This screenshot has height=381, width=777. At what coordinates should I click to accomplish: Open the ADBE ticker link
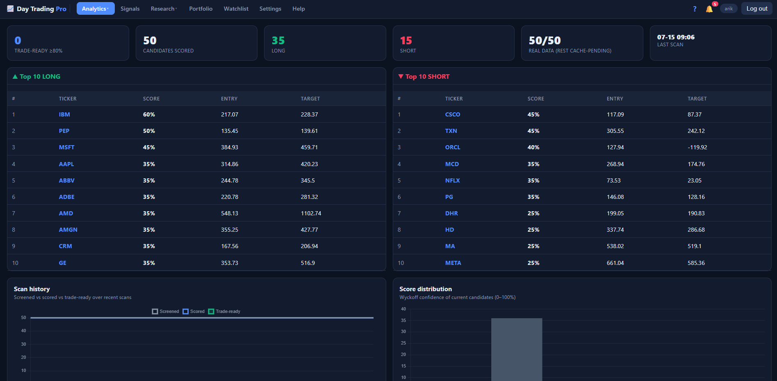click(66, 197)
